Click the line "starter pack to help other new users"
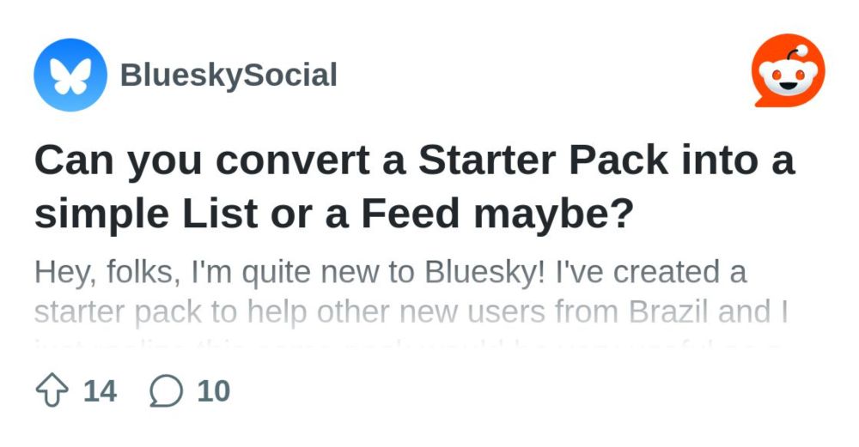Viewport: 859px width, 447px height. coord(291,312)
